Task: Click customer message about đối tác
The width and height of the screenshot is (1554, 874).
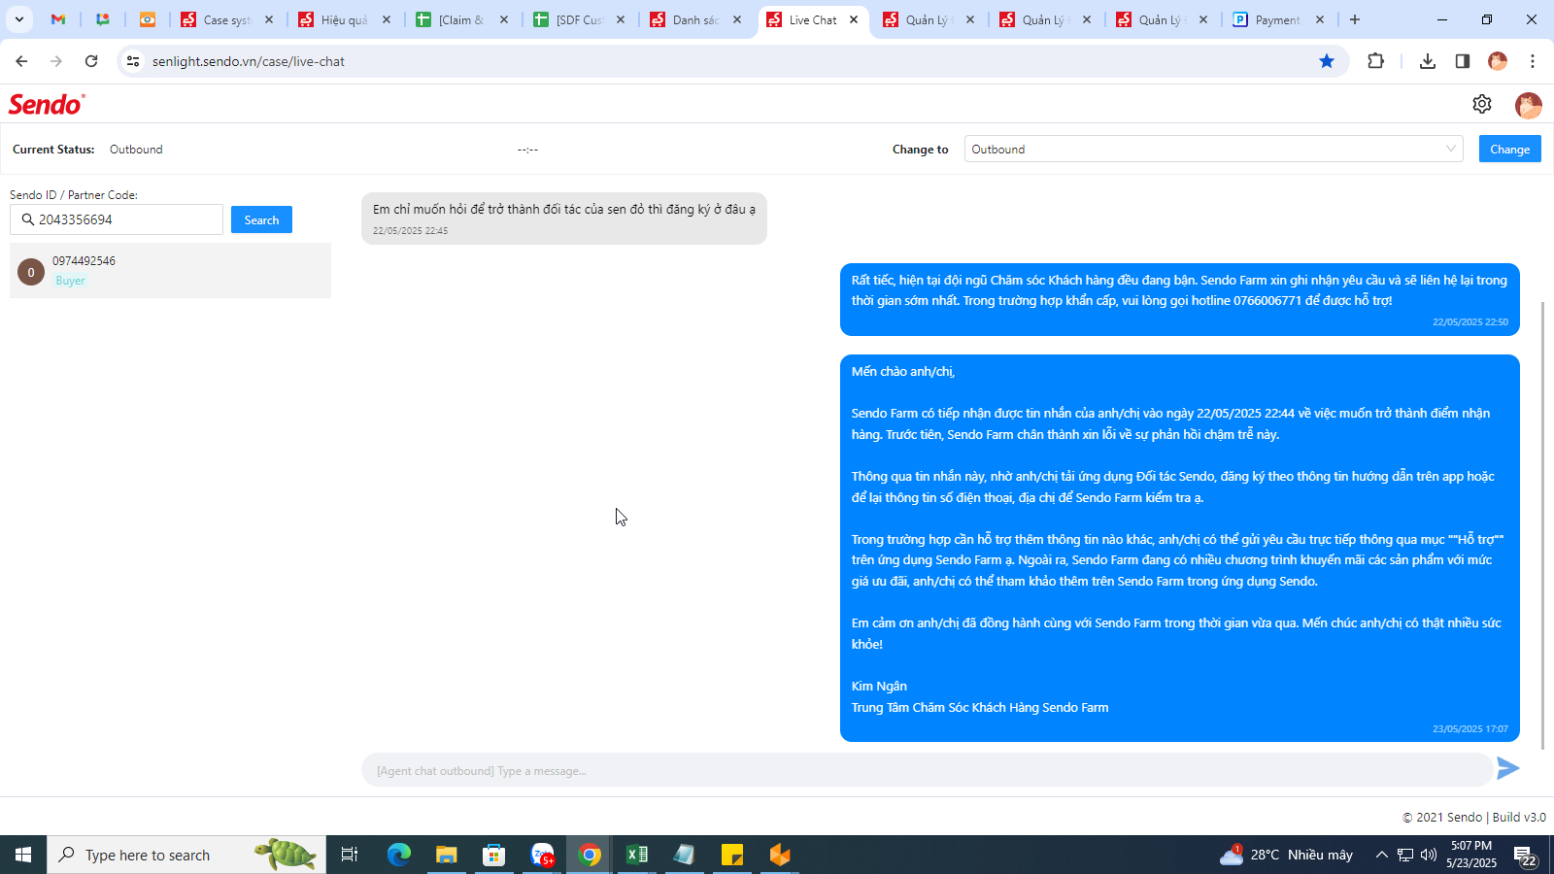Action: (x=564, y=218)
